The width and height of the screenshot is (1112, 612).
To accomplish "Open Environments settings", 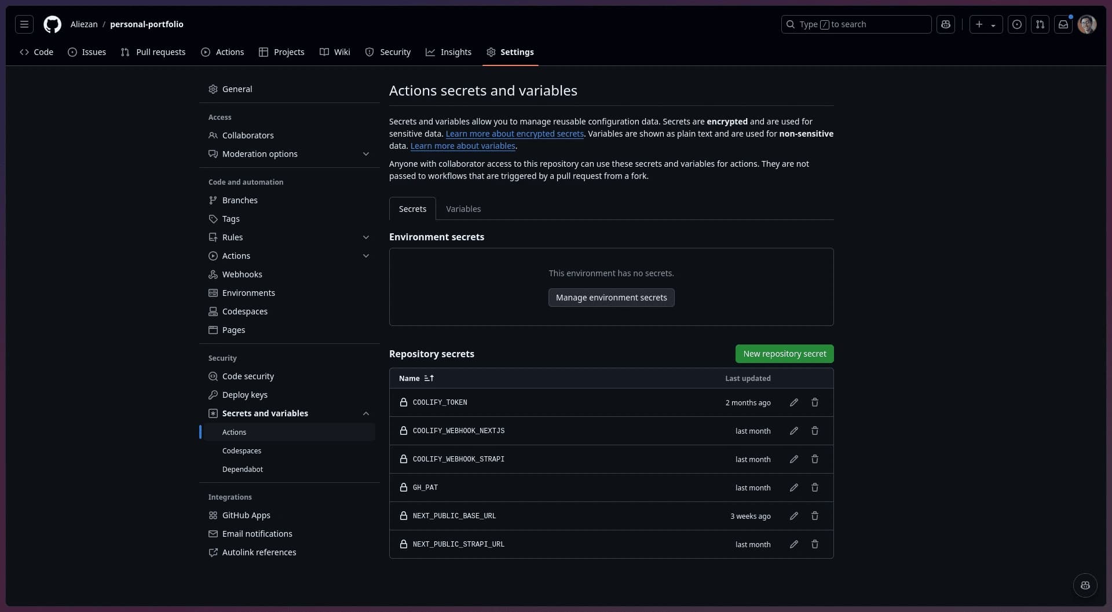I will pyautogui.click(x=290, y=293).
